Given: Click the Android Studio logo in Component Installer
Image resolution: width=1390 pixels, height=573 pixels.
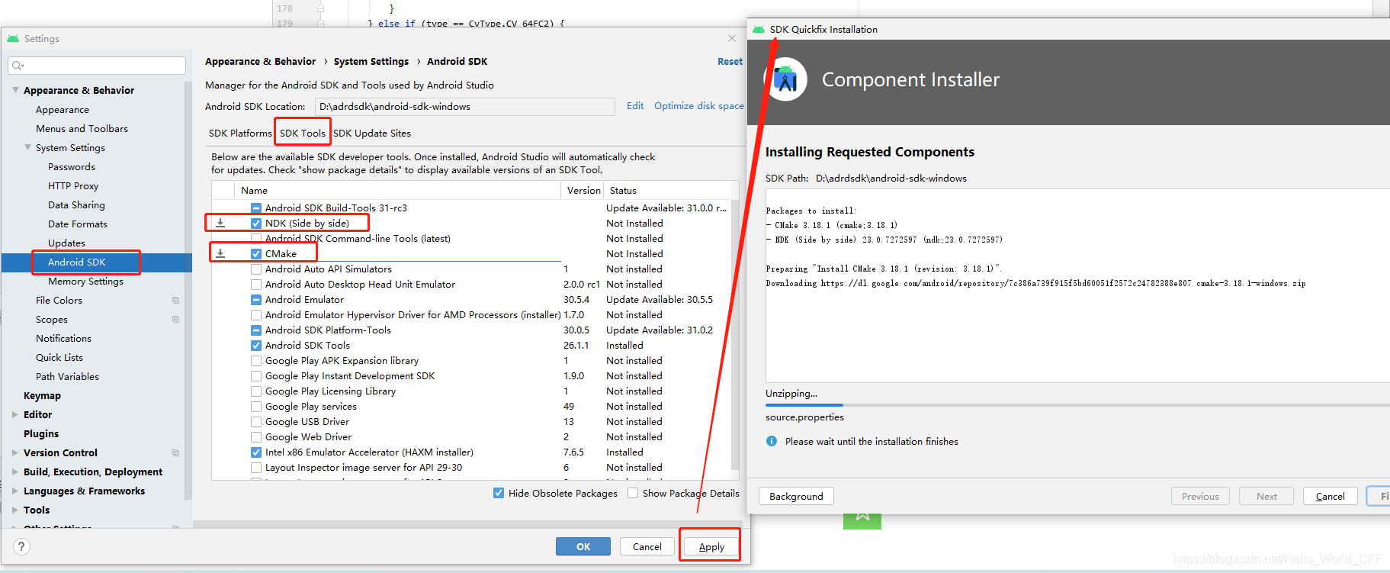Looking at the screenshot, I should (785, 79).
